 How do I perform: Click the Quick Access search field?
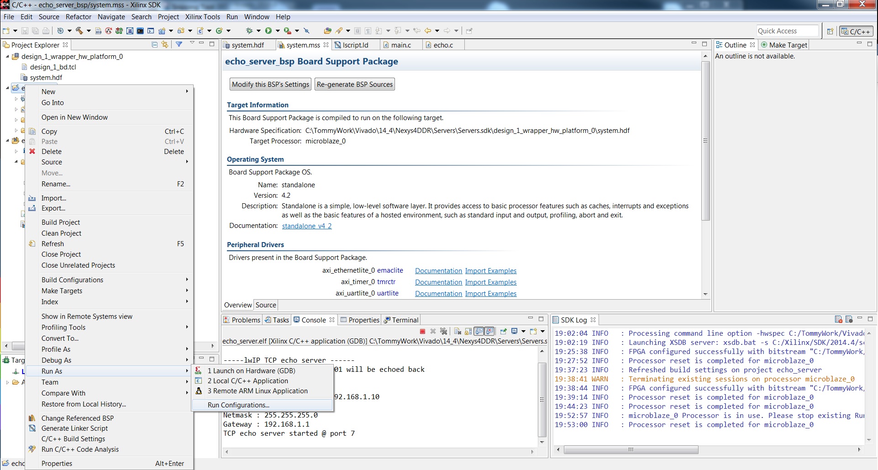[788, 31]
